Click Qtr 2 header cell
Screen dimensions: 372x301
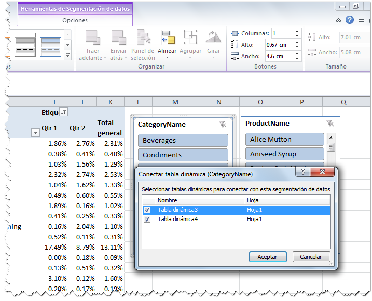(77, 128)
